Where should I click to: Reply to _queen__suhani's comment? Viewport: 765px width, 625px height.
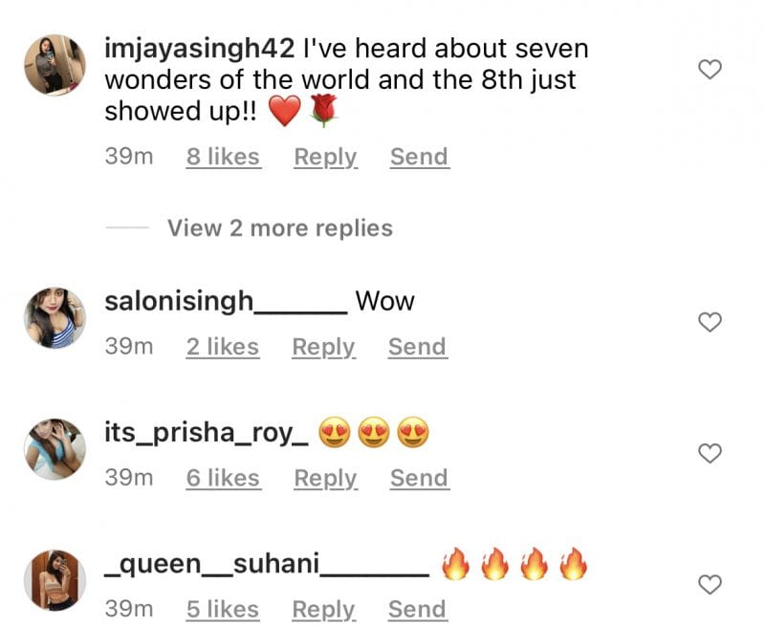click(324, 610)
